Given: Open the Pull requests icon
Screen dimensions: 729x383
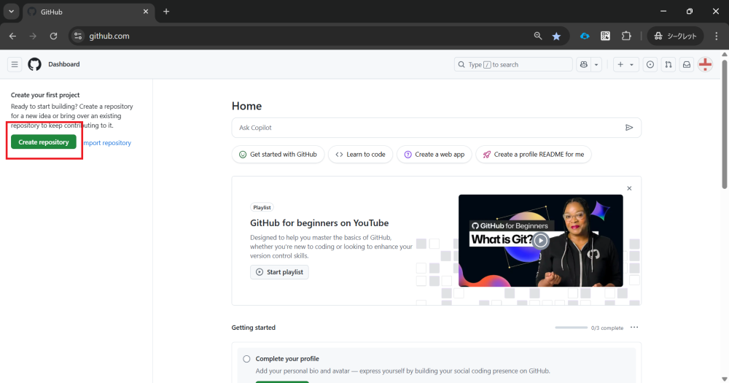Looking at the screenshot, I should 668,65.
